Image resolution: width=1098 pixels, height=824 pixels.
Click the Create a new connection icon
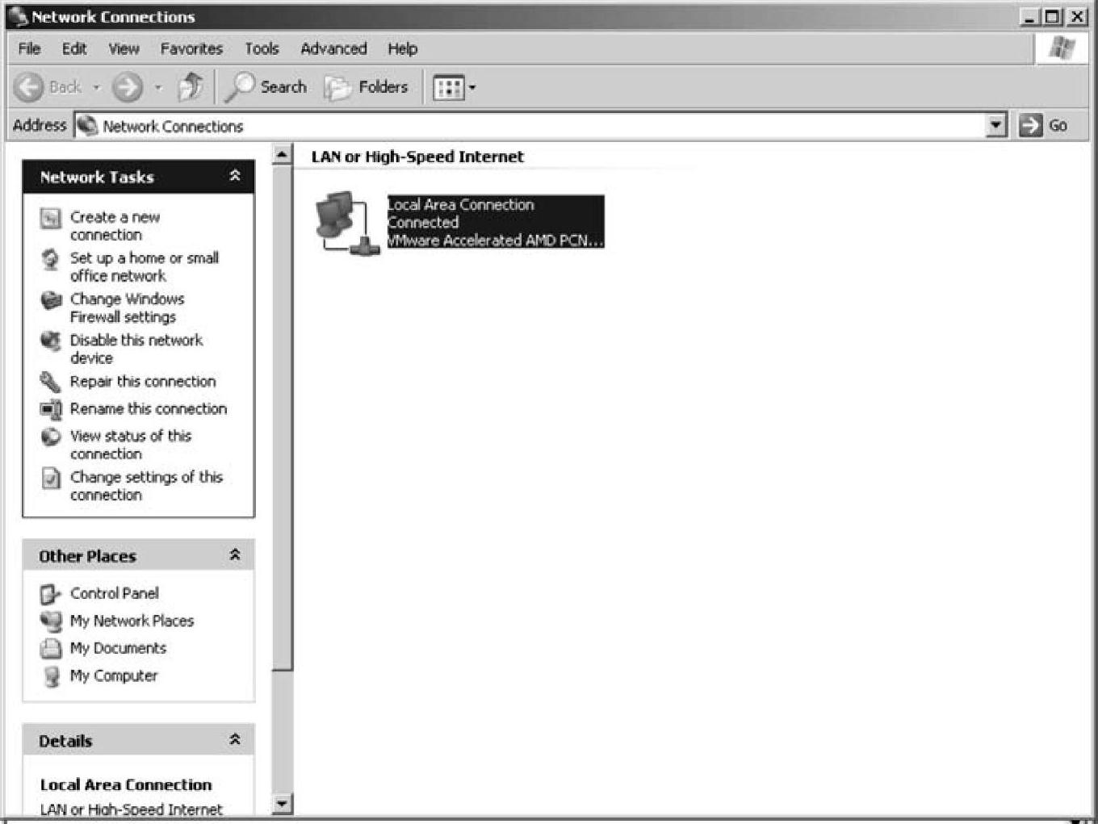tap(51, 218)
